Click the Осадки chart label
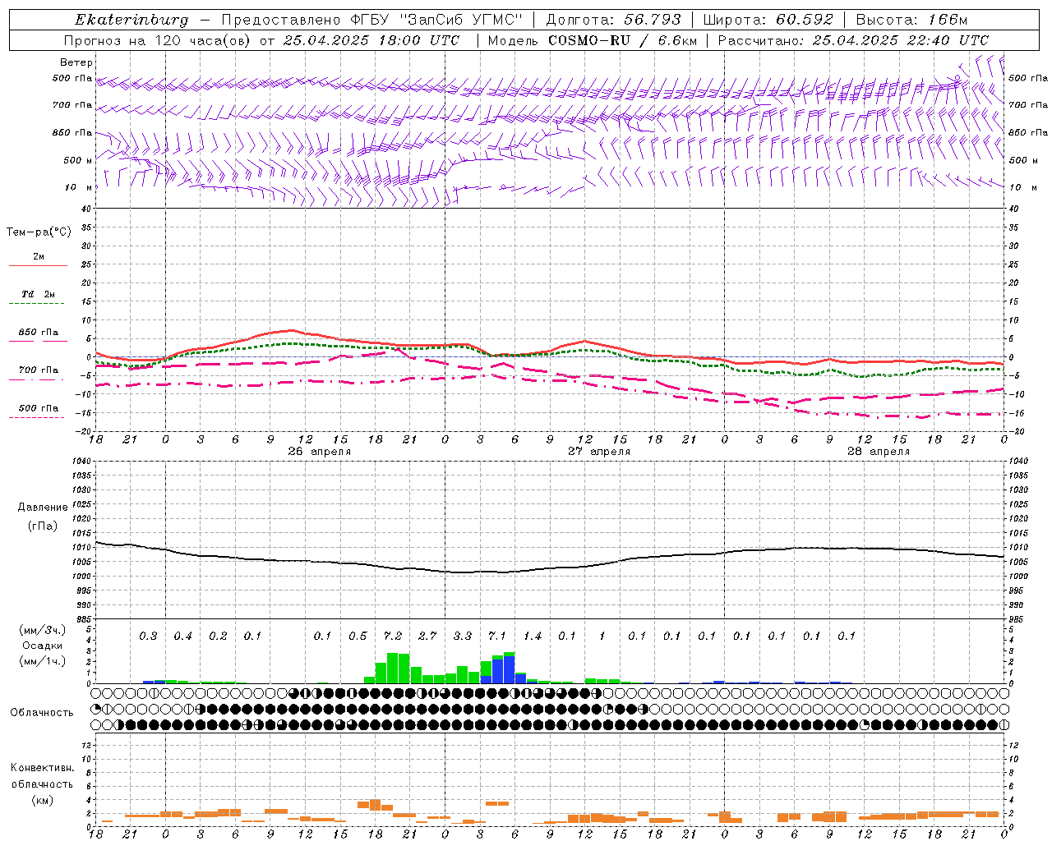Viewport: 1052px width, 841px height. coord(43,646)
